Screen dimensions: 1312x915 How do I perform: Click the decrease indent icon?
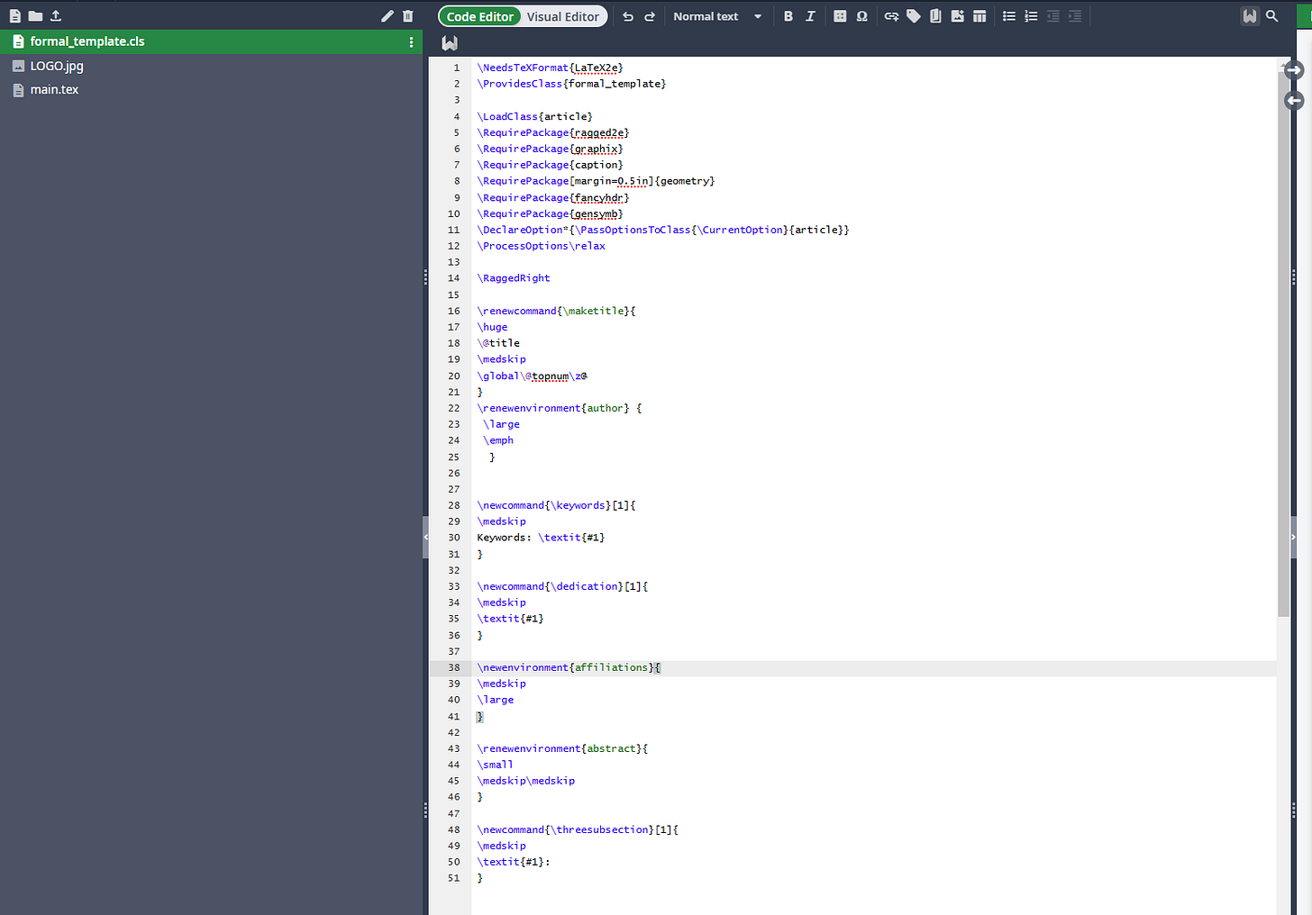pos(1052,16)
